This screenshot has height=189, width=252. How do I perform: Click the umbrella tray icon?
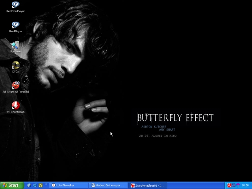(x=237, y=185)
